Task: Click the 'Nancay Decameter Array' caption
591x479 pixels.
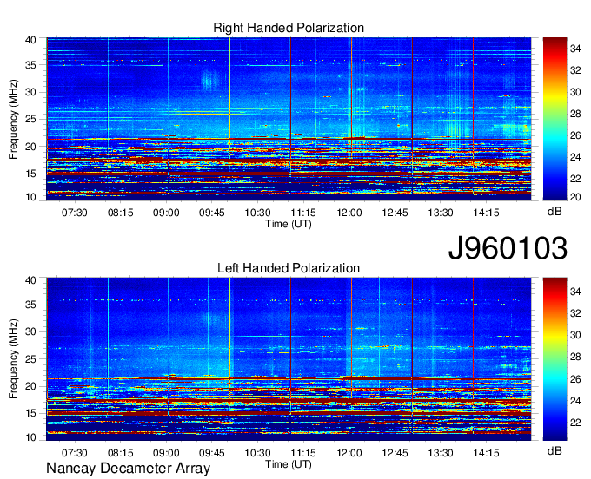Action: pyautogui.click(x=128, y=468)
